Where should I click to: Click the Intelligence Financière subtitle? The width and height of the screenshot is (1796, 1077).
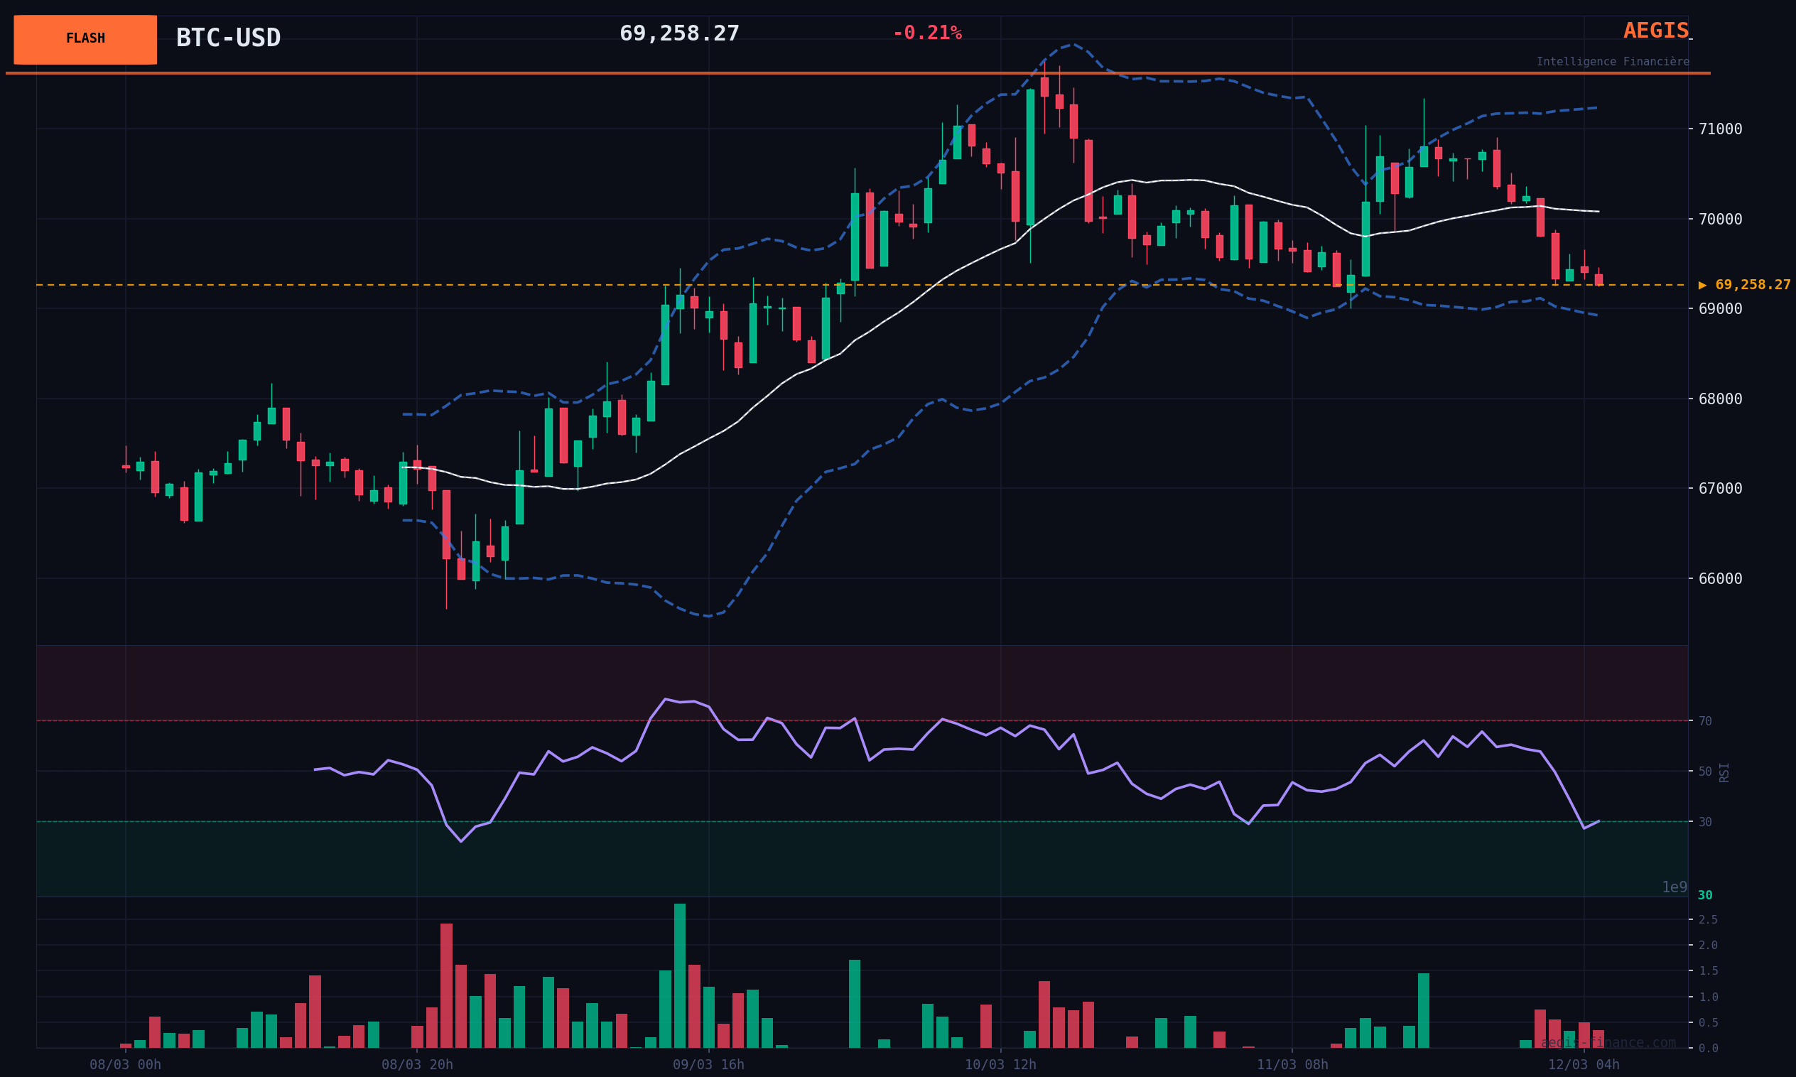pos(1612,62)
